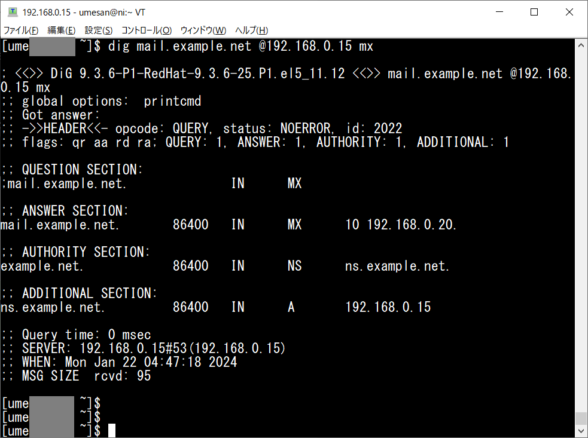The width and height of the screenshot is (588, 438).
Task: Click the A record value '192.168.0.15'
Action: (388, 307)
